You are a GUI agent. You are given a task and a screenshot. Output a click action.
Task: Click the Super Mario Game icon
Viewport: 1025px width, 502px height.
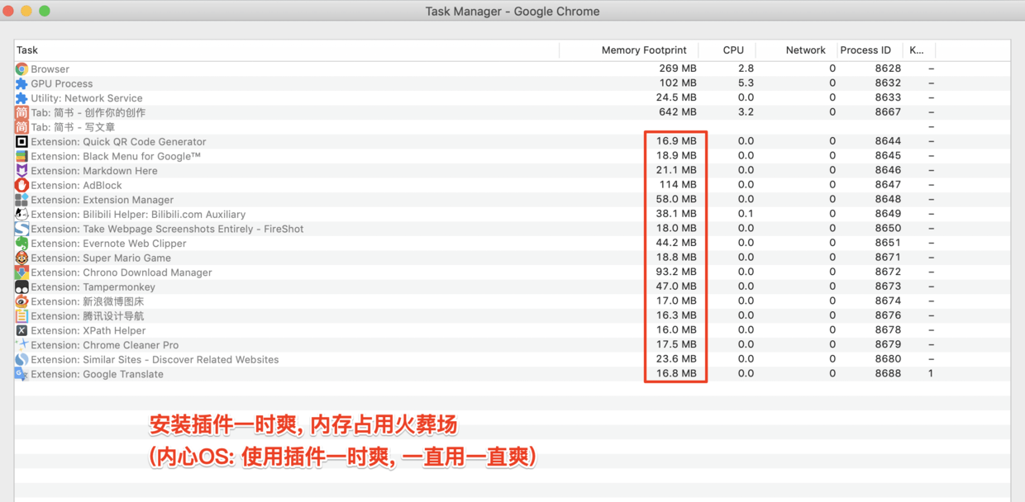point(21,258)
